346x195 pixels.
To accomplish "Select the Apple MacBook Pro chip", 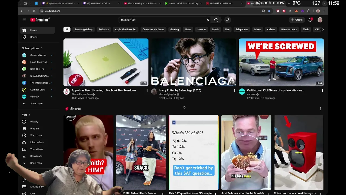I will (126, 30).
